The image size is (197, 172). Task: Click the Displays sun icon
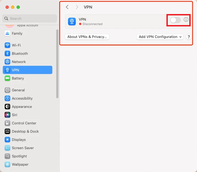[7, 140]
